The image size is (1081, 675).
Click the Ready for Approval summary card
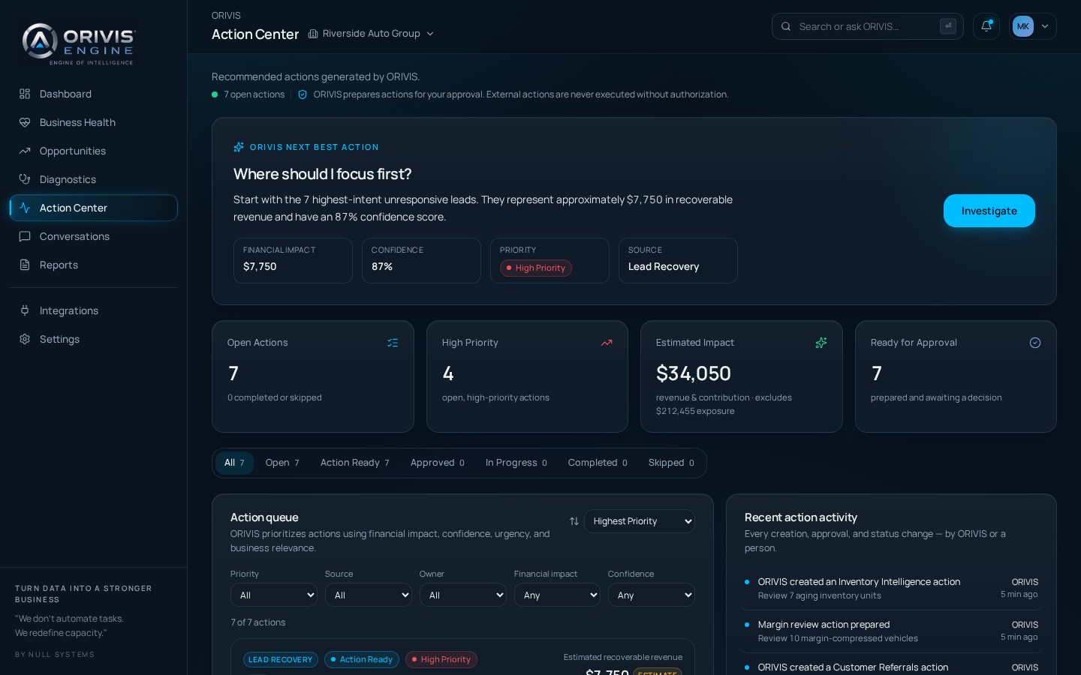pos(956,376)
